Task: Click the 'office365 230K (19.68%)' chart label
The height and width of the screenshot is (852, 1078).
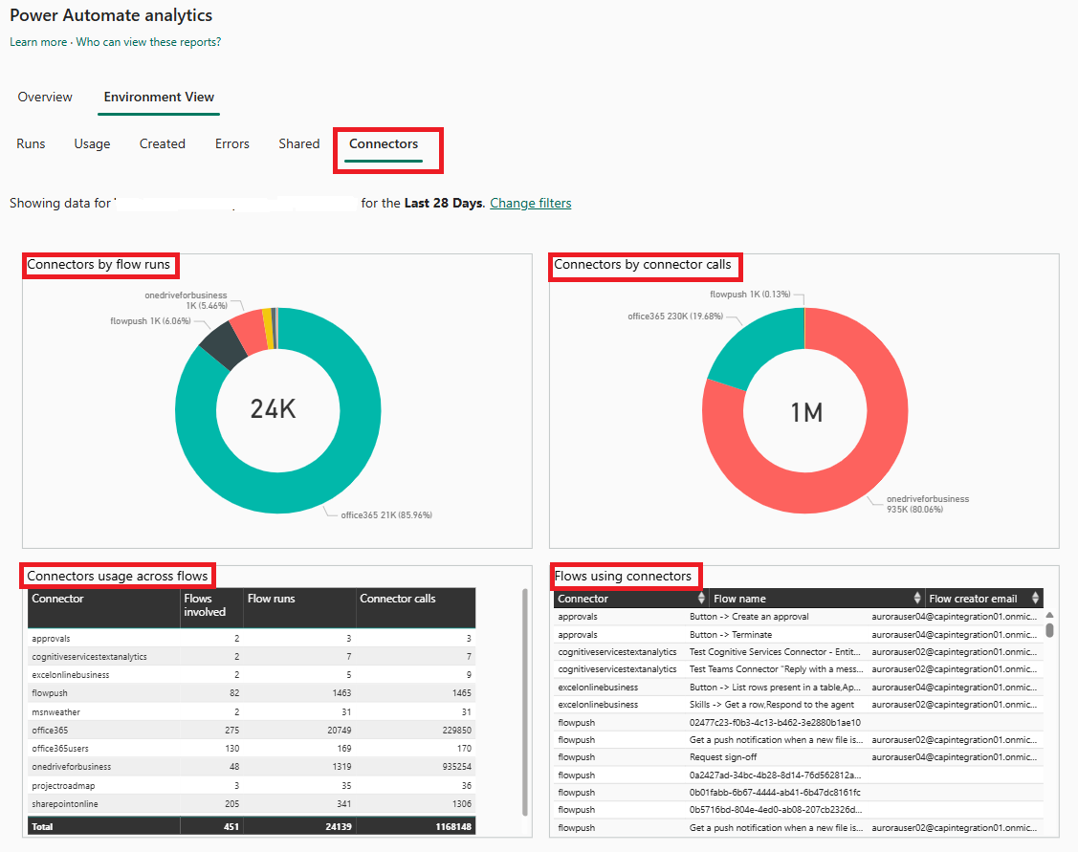Action: click(x=675, y=317)
